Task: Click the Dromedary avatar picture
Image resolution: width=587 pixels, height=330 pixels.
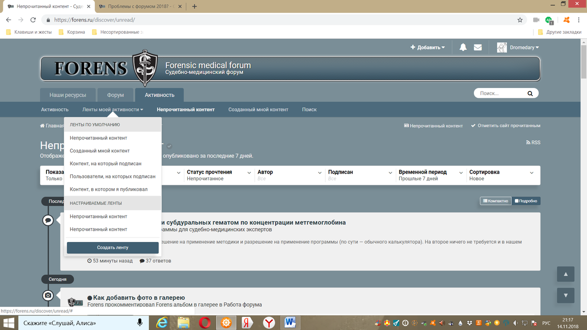Action: [502, 47]
